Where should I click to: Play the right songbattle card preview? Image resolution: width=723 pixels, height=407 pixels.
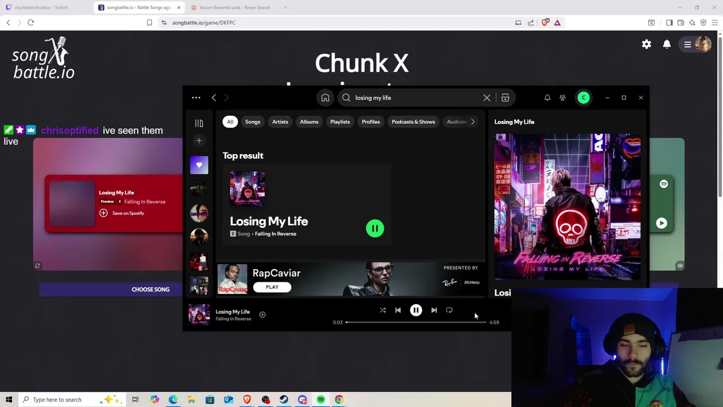click(661, 223)
